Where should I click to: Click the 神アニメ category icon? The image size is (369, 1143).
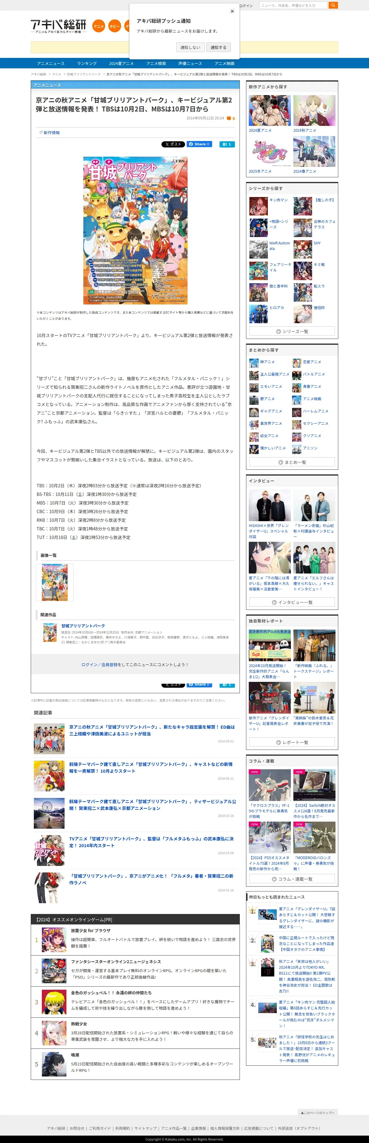pos(254,363)
